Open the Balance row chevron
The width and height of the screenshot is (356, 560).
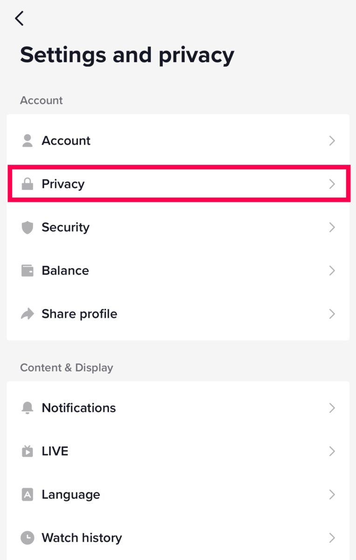332,271
